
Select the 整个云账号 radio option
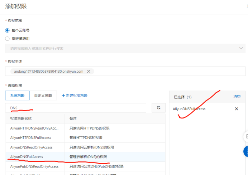pyautogui.click(x=7, y=30)
